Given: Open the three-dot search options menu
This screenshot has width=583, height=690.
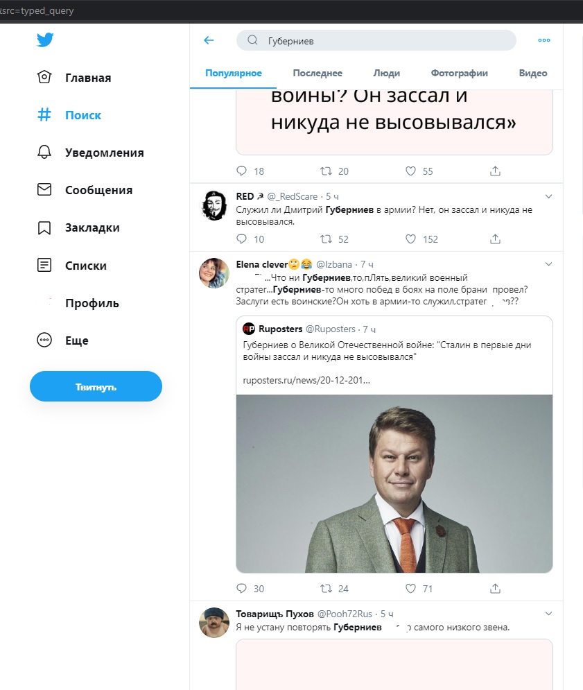Looking at the screenshot, I should [544, 40].
